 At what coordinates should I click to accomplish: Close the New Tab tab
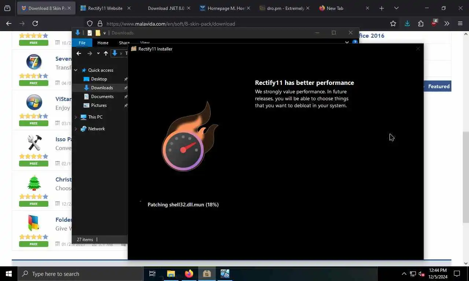[x=368, y=8]
